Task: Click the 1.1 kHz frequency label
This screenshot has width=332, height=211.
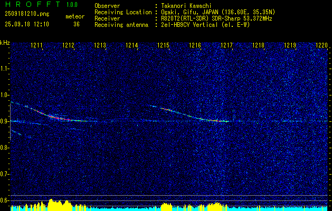Action: click(x=4, y=69)
